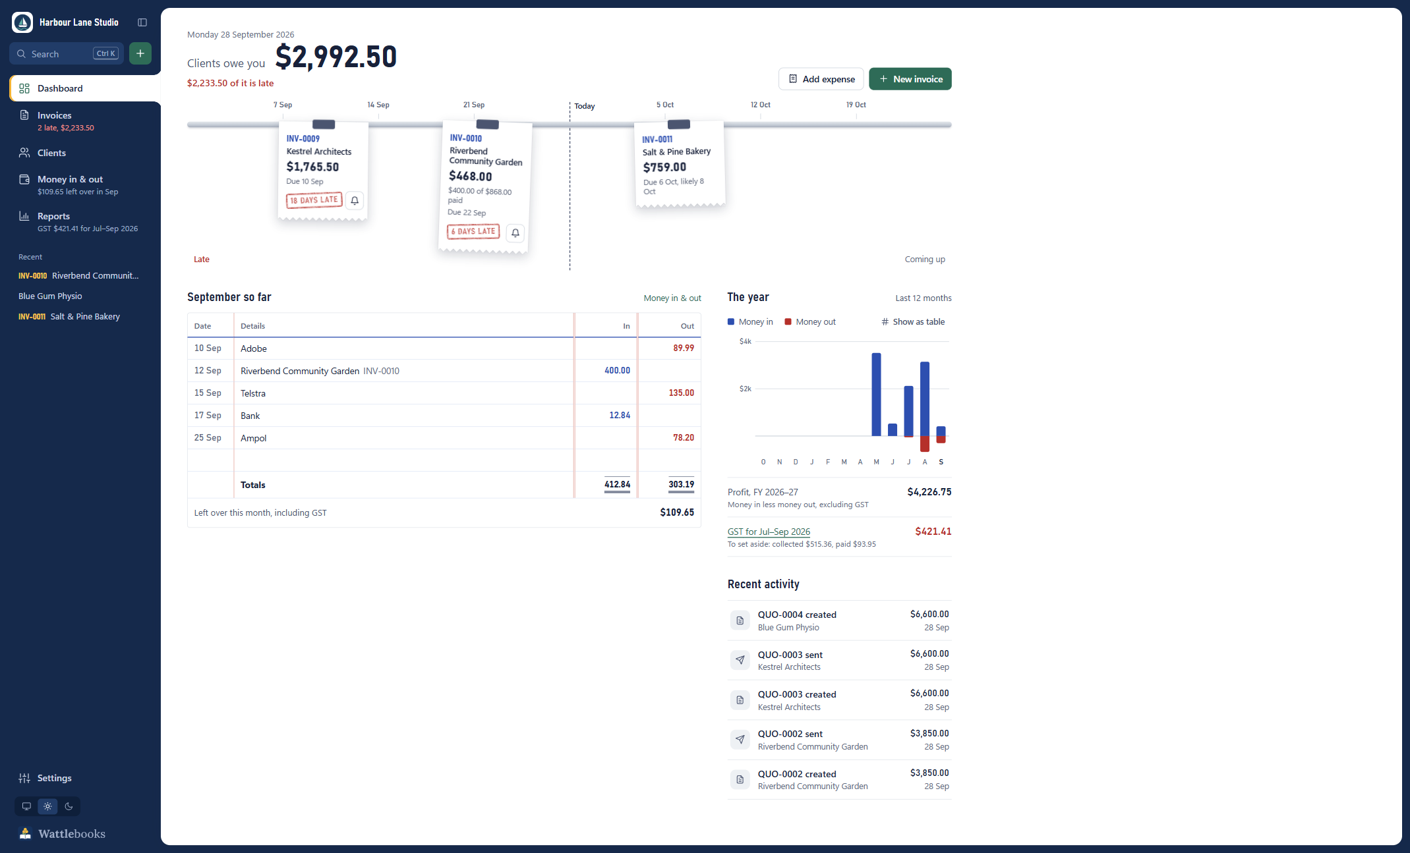Viewport: 1410px width, 853px height.
Task: Open QUO-0002 created activity
Action: pos(839,780)
